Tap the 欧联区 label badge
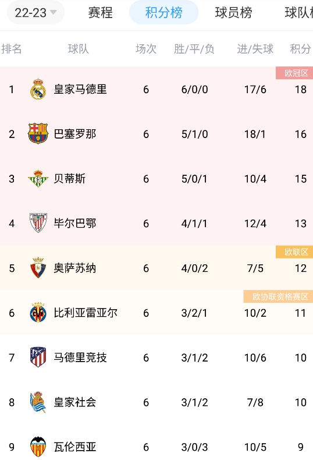The image size is (313, 460). coord(294,252)
